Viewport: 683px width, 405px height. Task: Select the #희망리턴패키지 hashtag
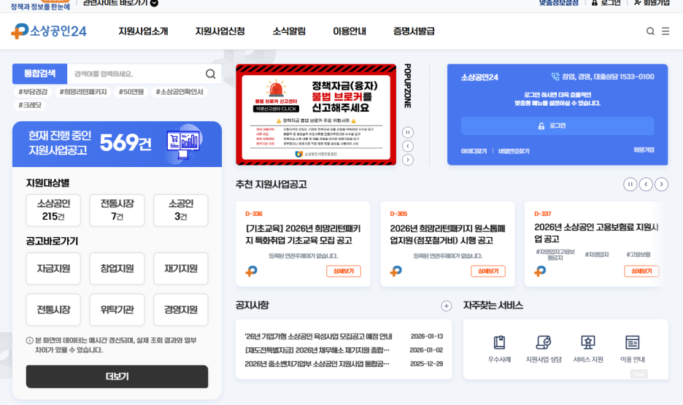[83, 92]
